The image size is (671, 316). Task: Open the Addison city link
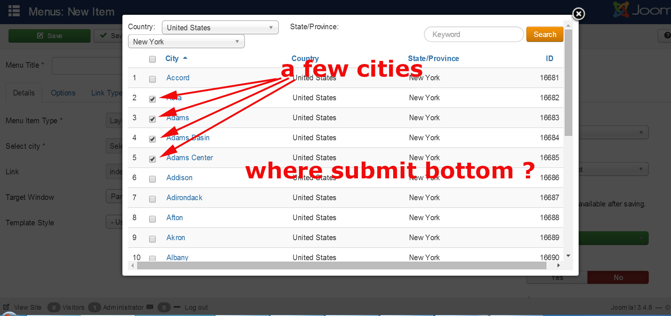(179, 178)
